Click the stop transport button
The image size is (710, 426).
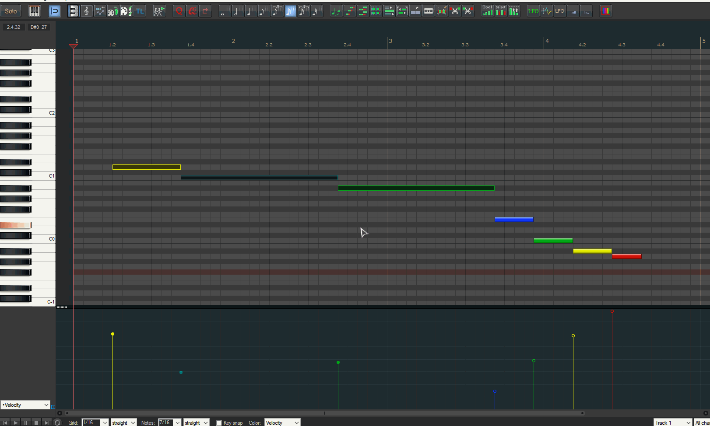(36, 423)
